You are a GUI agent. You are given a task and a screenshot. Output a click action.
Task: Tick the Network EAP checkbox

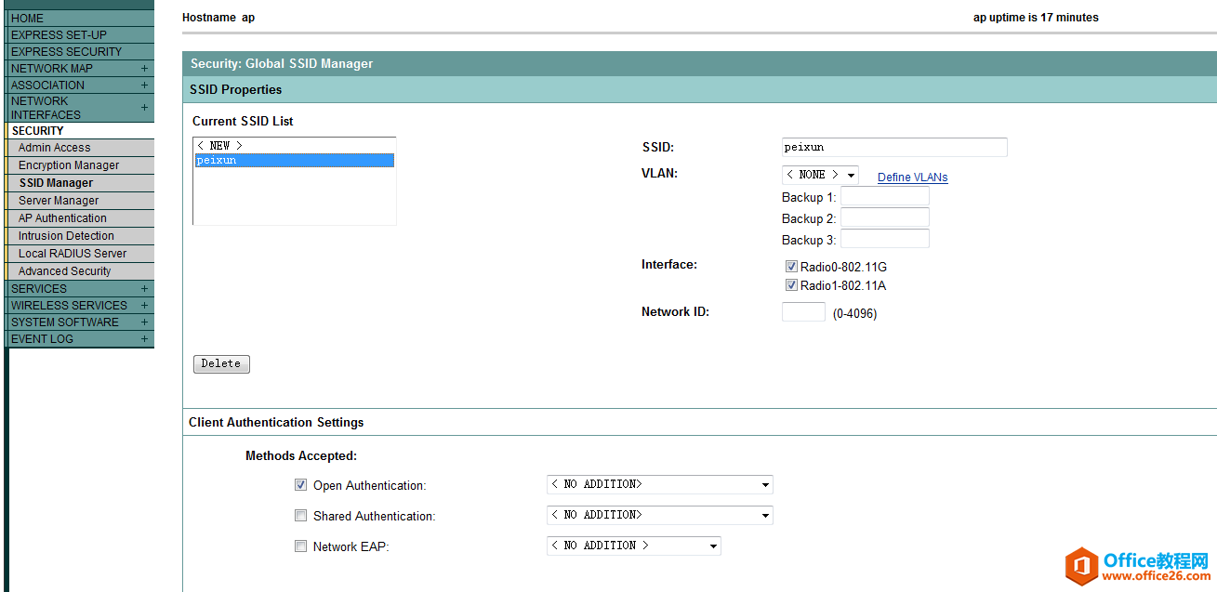[x=300, y=546]
